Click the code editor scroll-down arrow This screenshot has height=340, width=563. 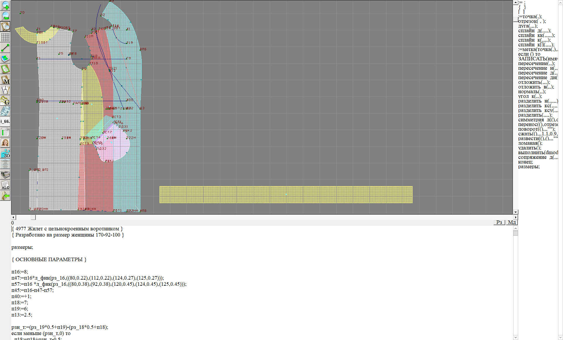click(515, 337)
